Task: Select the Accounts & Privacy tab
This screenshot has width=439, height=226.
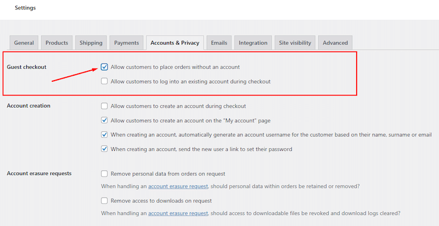Action: 175,43
